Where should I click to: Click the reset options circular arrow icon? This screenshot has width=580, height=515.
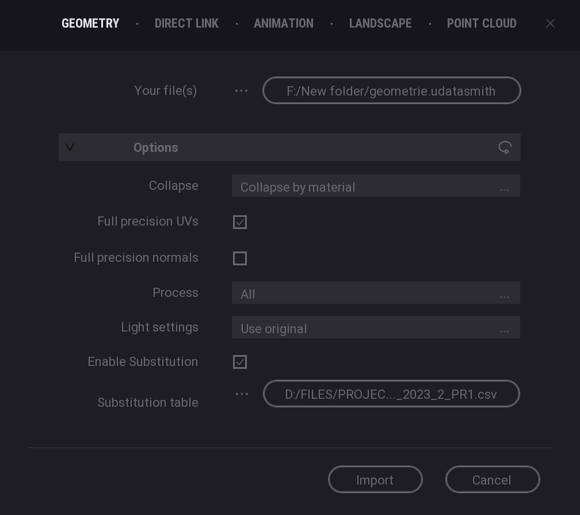(x=505, y=148)
